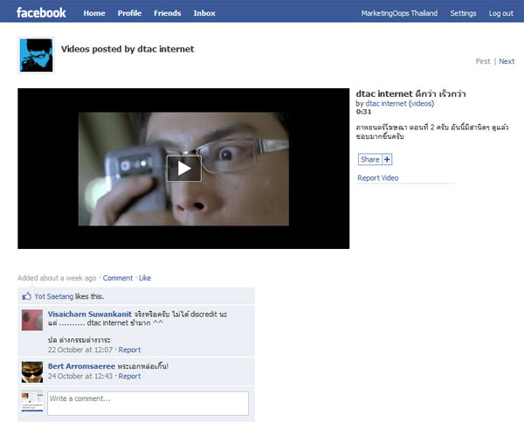Viewport: 524px width, 436px height.
Task: Click the 'Videos posted by dtac internet' heading
Action: (x=128, y=49)
